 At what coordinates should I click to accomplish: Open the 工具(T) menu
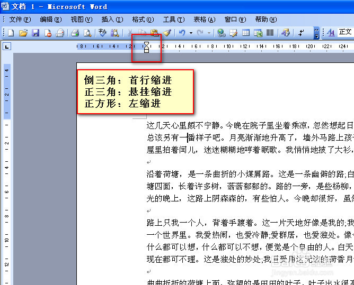[x=174, y=20]
